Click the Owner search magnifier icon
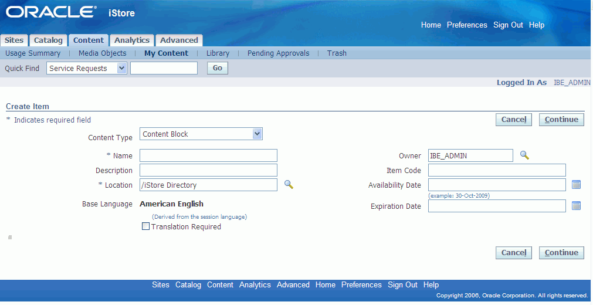The height and width of the screenshot is (305, 593). pyautogui.click(x=524, y=155)
